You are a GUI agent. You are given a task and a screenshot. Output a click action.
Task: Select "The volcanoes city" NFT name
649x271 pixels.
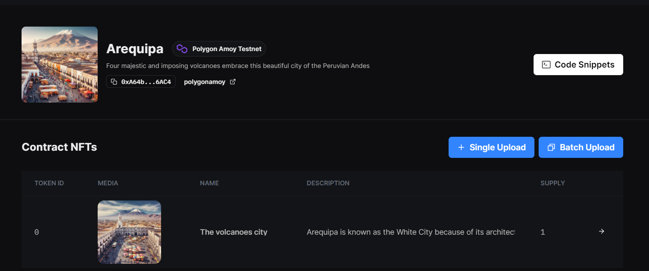pos(233,232)
